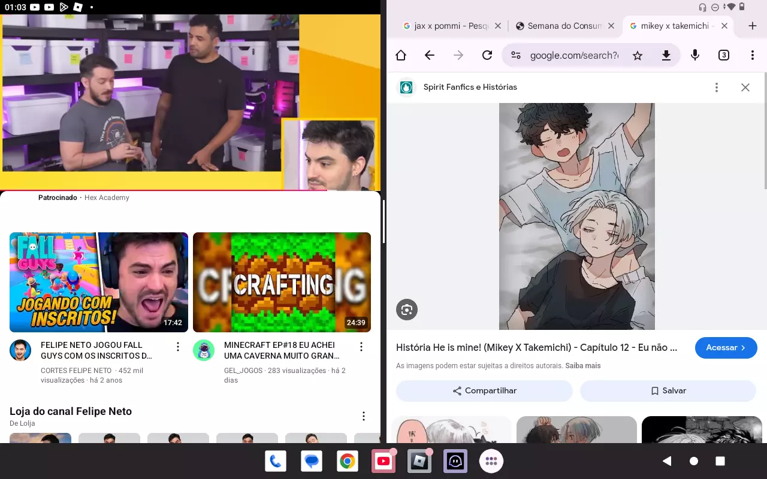Image resolution: width=767 pixels, height=479 pixels.
Task: Tap Android back navigation button
Action: (666, 461)
